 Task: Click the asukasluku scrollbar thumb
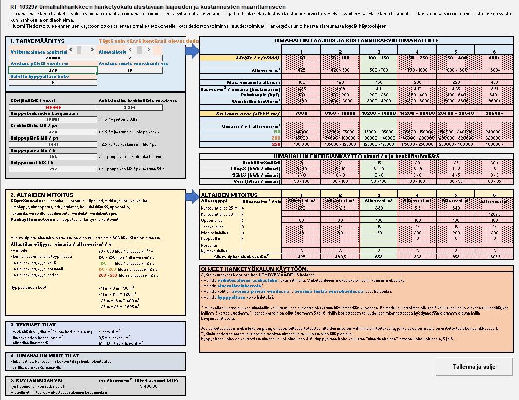[x=79, y=50]
